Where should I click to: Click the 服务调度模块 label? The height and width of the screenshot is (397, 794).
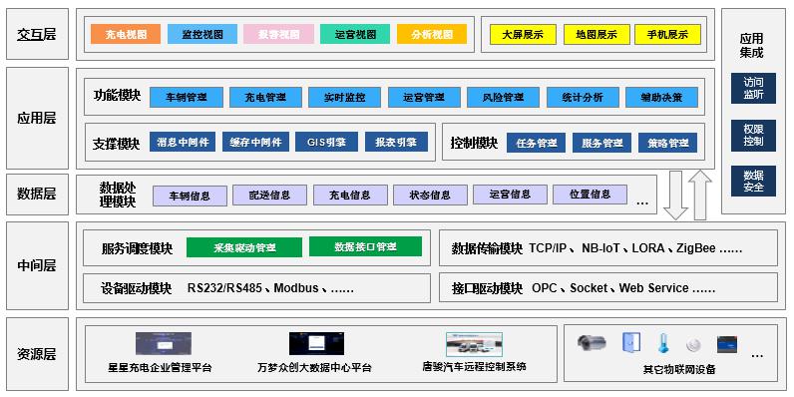pos(138,249)
